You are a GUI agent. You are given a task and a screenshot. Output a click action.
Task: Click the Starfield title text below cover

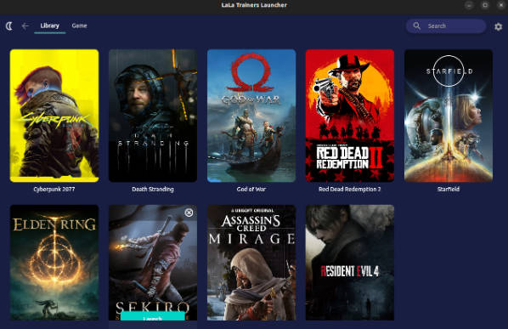pos(449,190)
